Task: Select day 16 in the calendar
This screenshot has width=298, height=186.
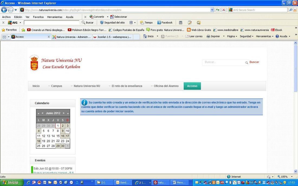Action: pos(63,136)
